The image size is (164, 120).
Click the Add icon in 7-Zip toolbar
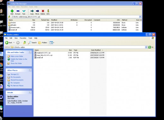(x=12, y=11)
